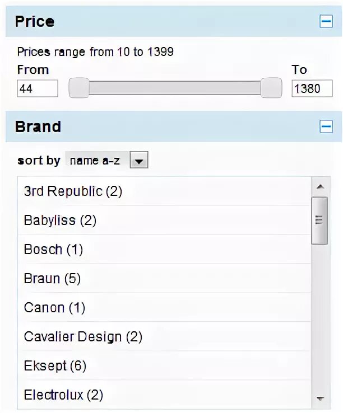The image size is (343, 413).
Task: Open the sort by dropdown arrow
Action: pyautogui.click(x=139, y=161)
